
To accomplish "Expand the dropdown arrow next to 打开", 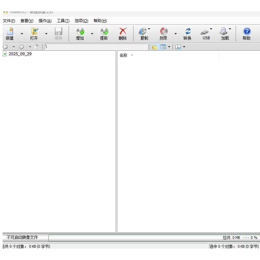I will (x=46, y=34).
